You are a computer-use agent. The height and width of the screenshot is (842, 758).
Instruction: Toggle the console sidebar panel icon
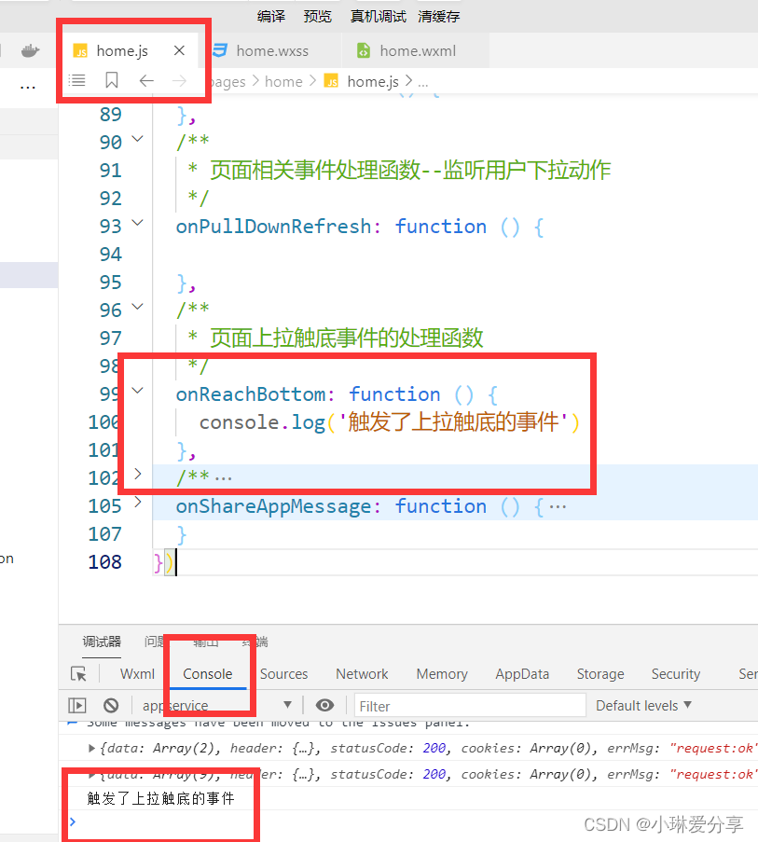pos(77,705)
